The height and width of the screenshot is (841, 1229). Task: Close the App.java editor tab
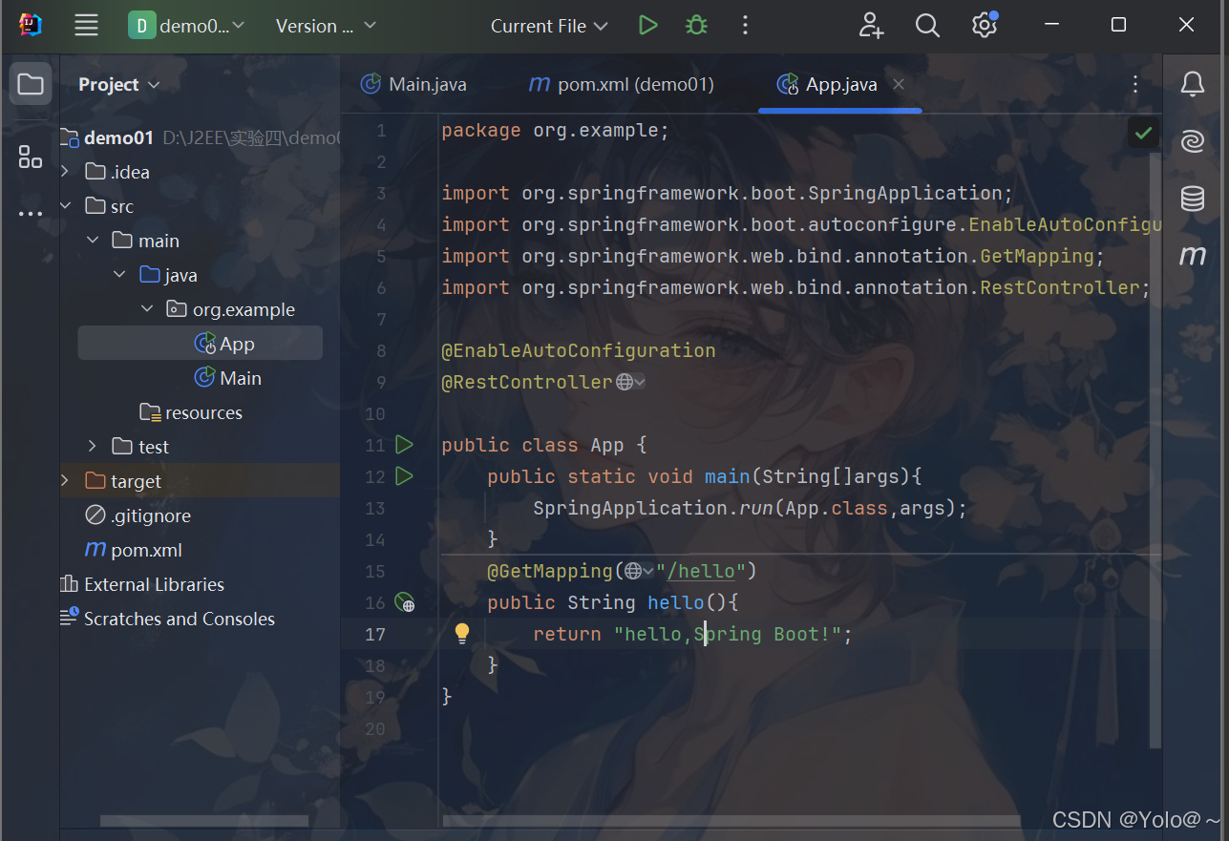[x=899, y=84]
